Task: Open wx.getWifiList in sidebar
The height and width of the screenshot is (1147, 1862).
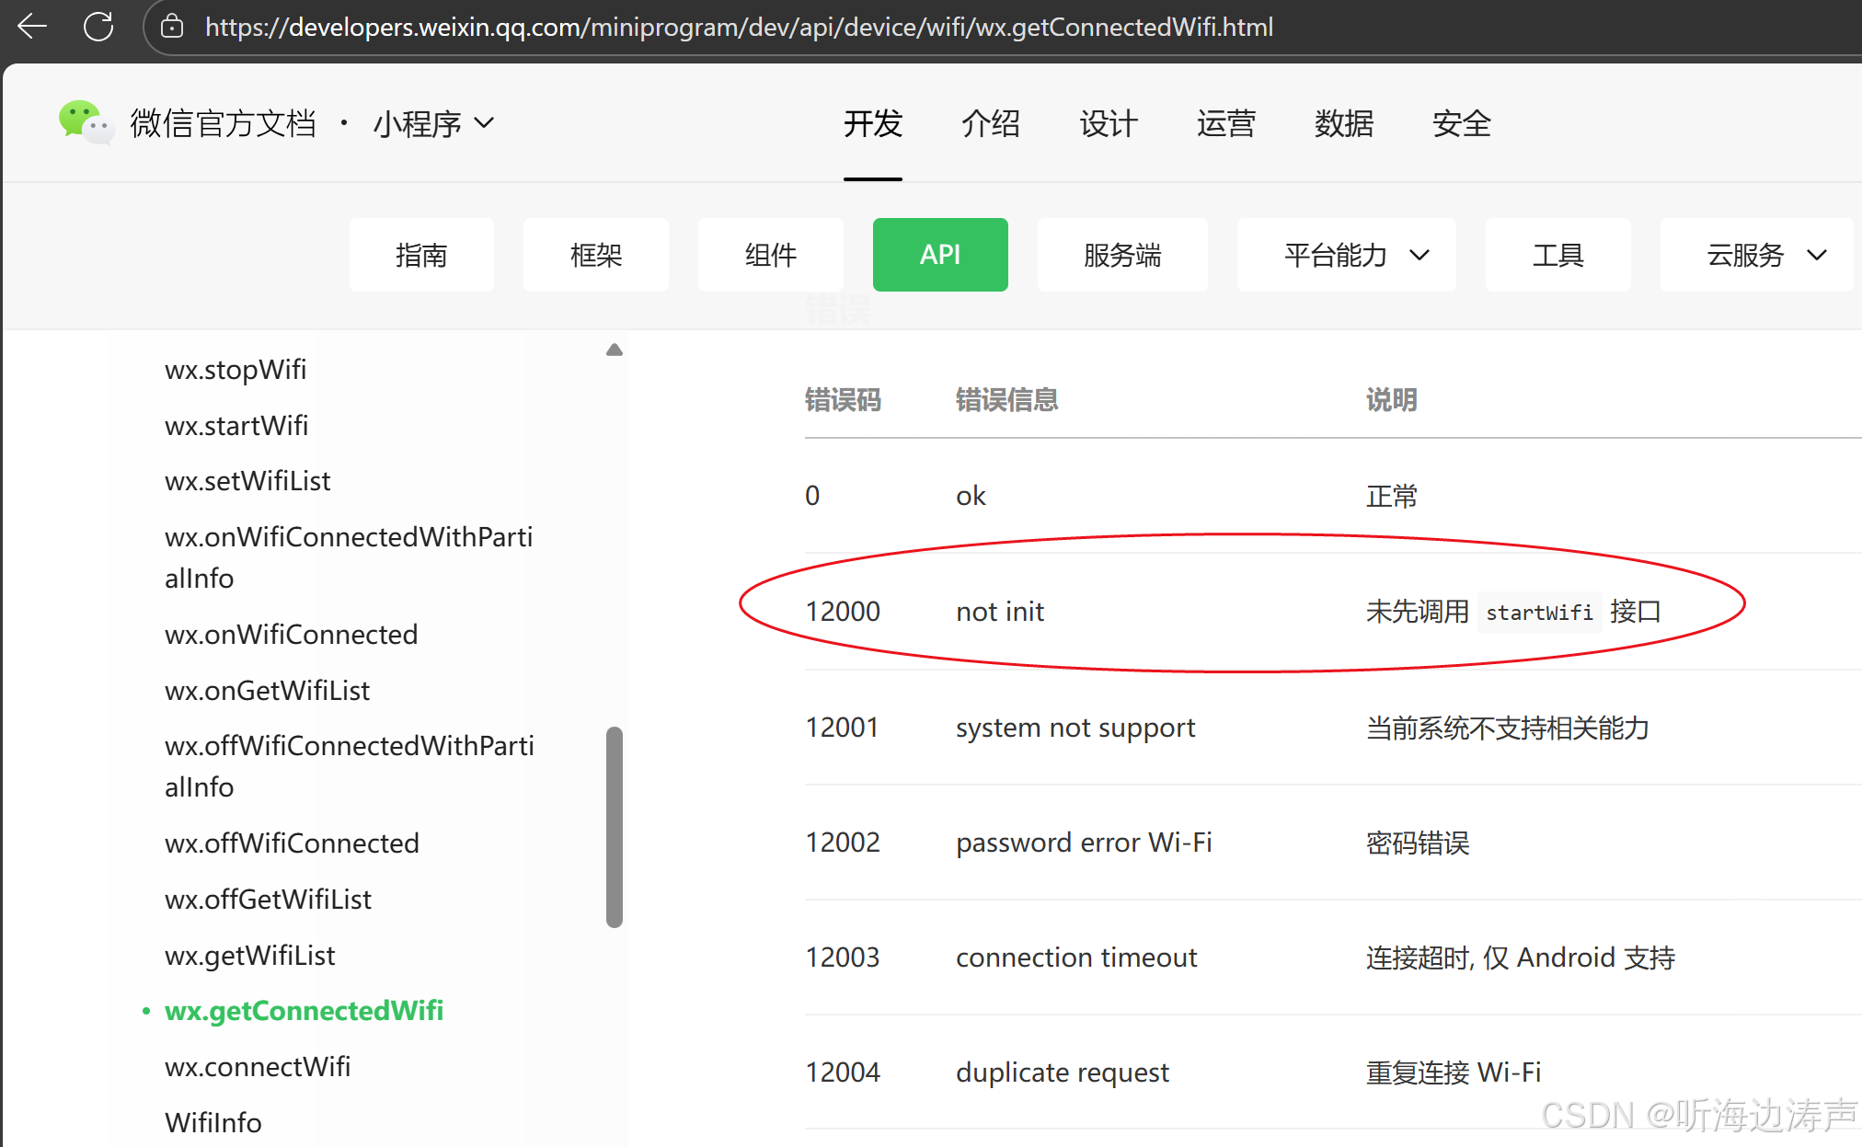Action: pos(249,956)
